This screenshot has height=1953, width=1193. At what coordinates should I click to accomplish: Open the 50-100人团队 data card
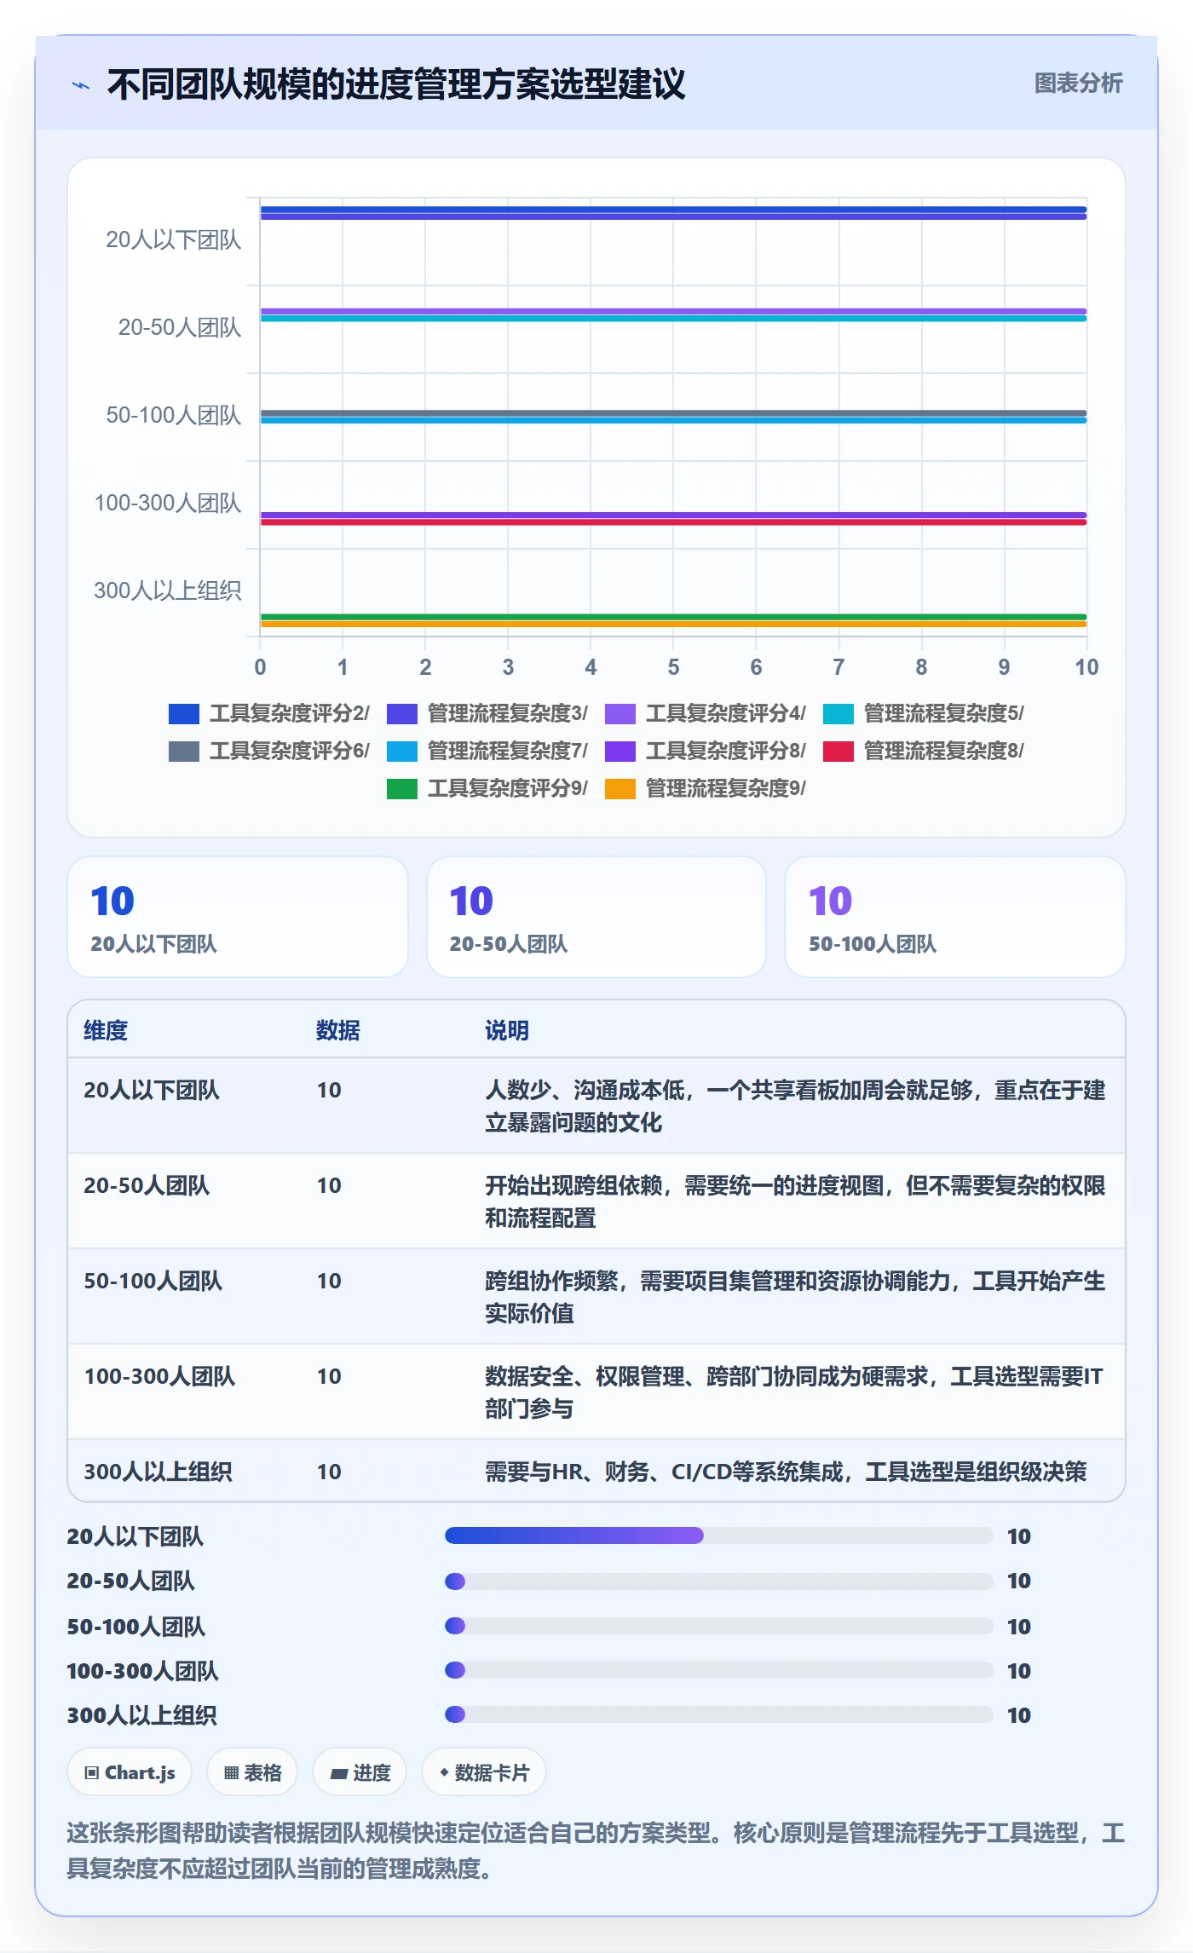(x=955, y=917)
